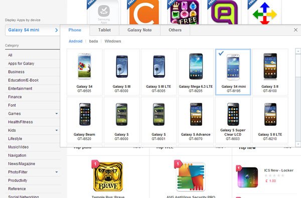Select Galaxy Mega 6.3 LTE device
This screenshot has width=301, height=198.
pyautogui.click(x=196, y=72)
